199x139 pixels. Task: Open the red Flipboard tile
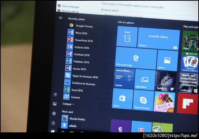tap(187, 104)
